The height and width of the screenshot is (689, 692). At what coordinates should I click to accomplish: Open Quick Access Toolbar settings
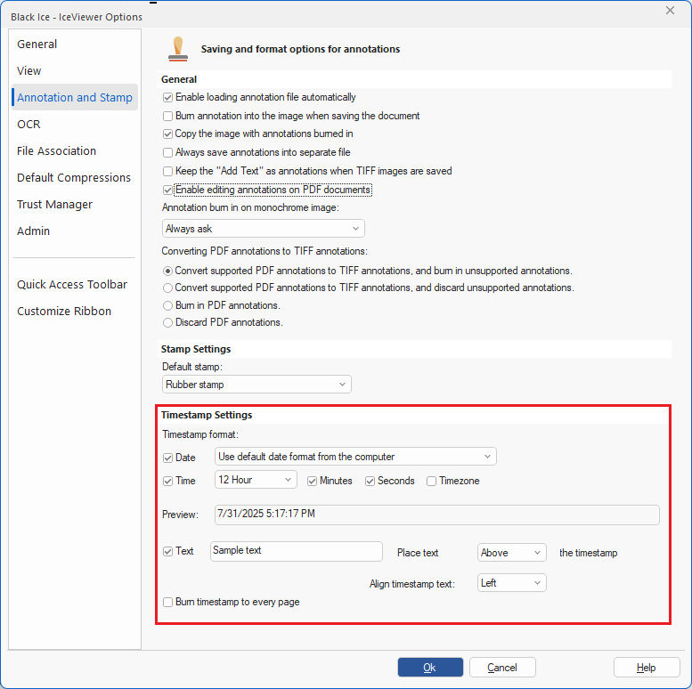coord(72,284)
